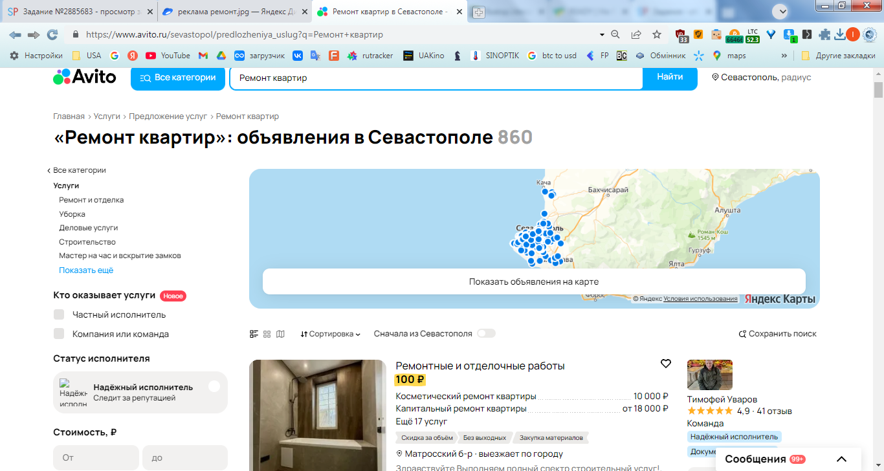
Task: Switch to grid view of results
Action: 267,334
